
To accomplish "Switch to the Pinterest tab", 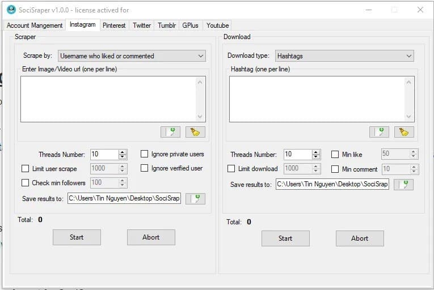I will [x=114, y=25].
